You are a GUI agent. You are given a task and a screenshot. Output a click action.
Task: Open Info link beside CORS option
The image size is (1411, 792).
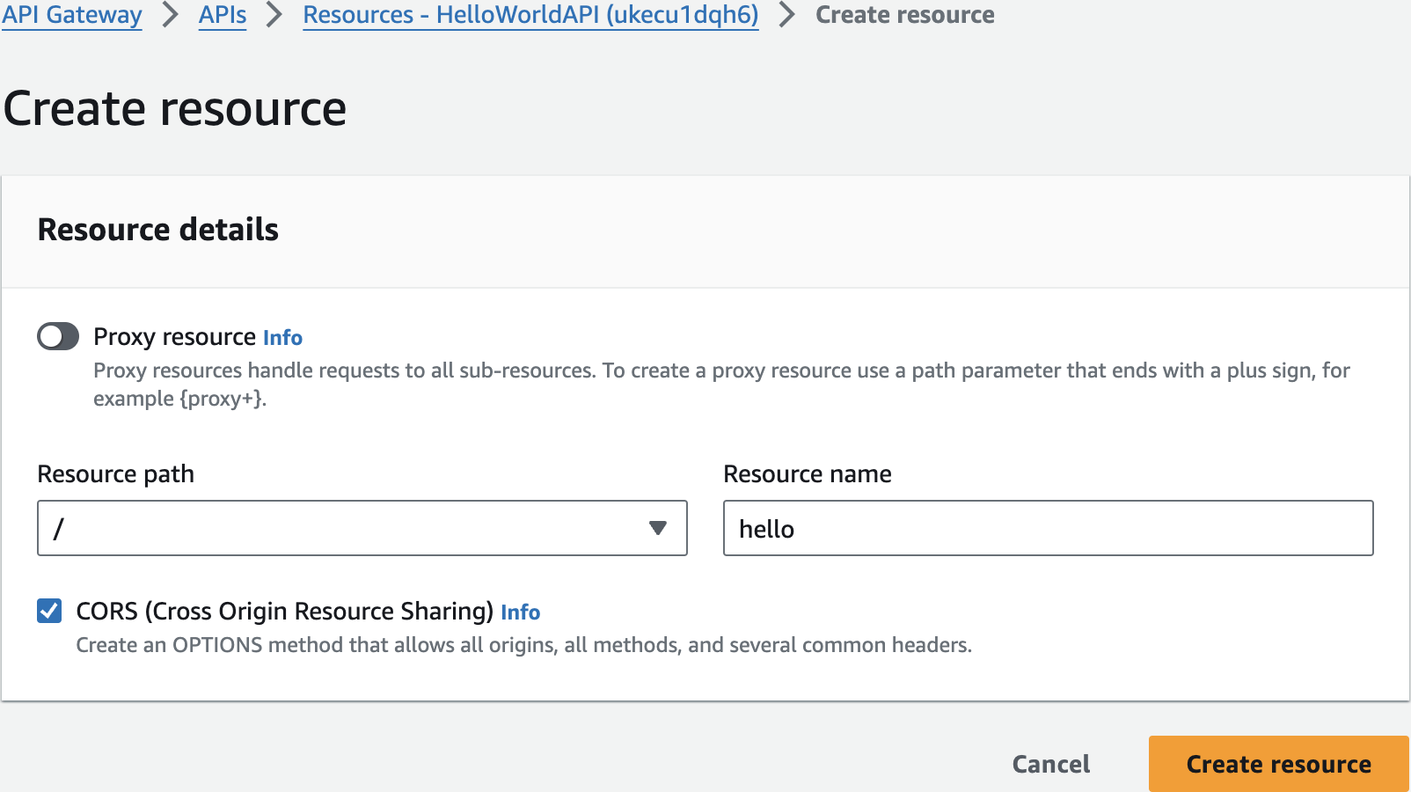coord(520,612)
